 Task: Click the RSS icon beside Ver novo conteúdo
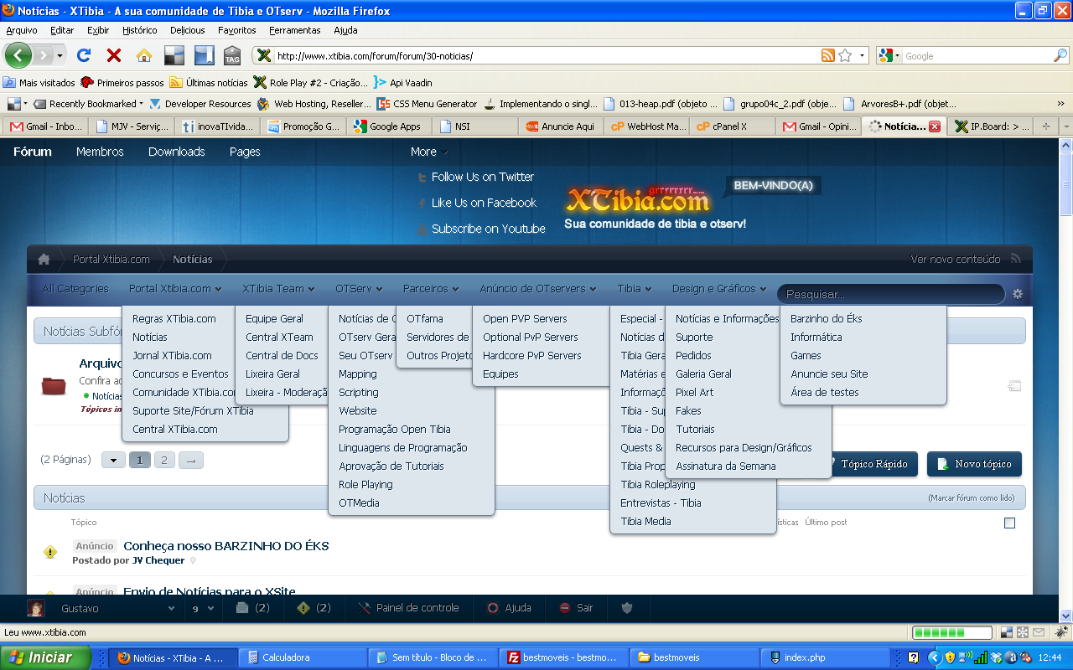[x=1015, y=259]
